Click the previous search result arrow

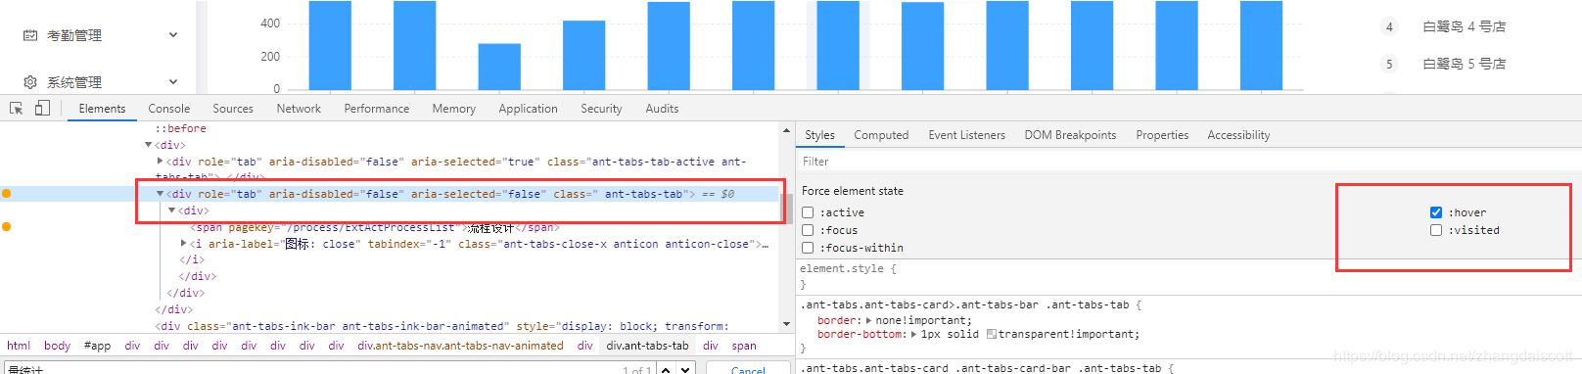point(666,370)
